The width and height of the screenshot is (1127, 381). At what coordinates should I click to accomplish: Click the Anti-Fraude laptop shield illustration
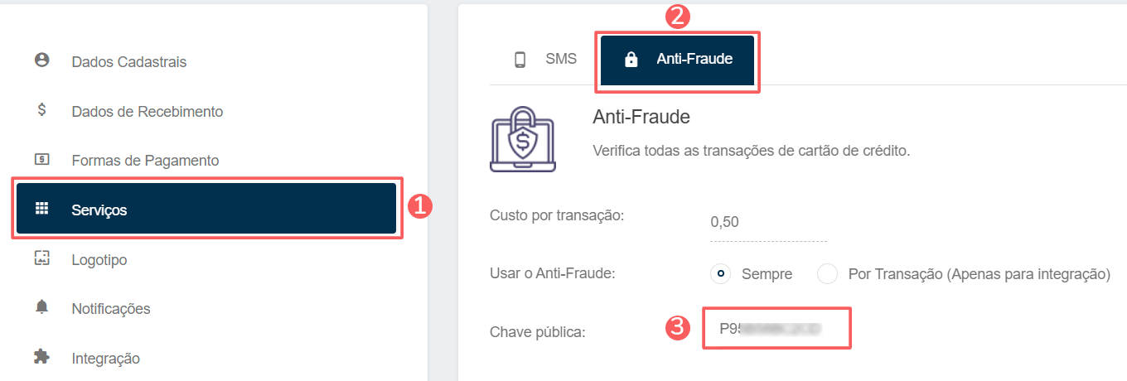(523, 138)
